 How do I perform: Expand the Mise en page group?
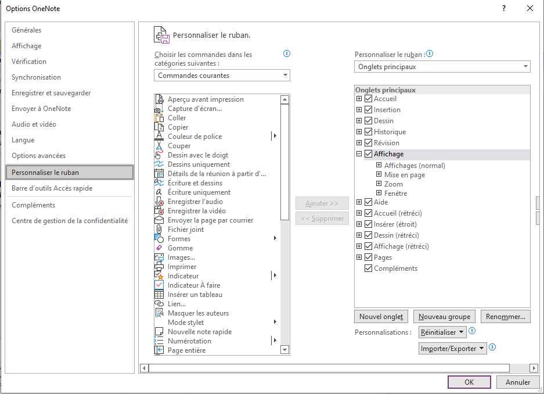(x=379, y=174)
